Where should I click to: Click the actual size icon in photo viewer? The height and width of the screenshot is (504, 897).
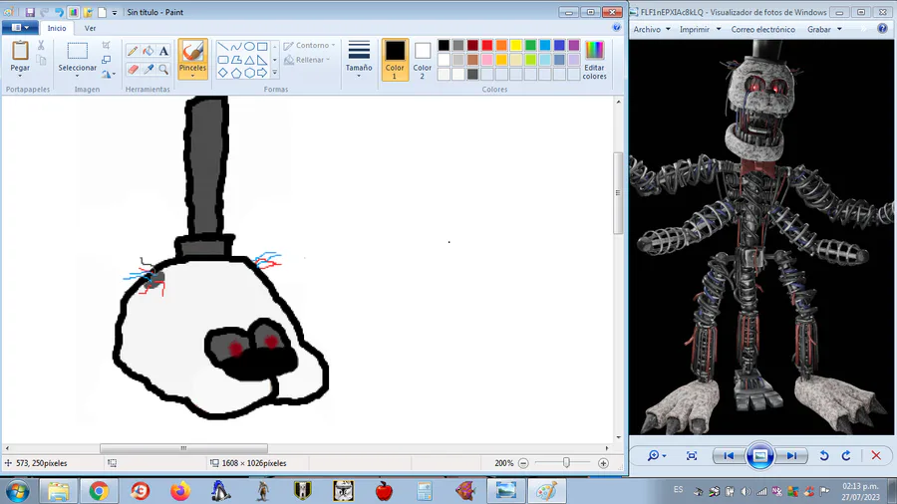[692, 455]
